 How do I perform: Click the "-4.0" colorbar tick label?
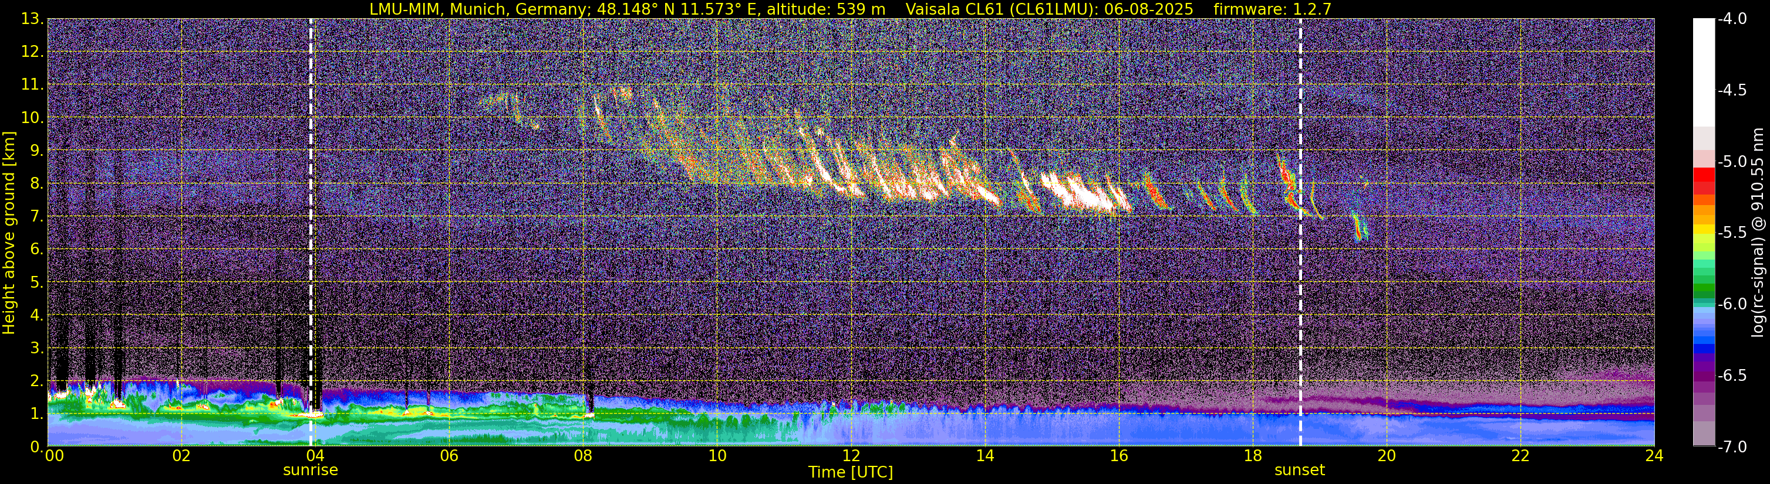(1732, 19)
